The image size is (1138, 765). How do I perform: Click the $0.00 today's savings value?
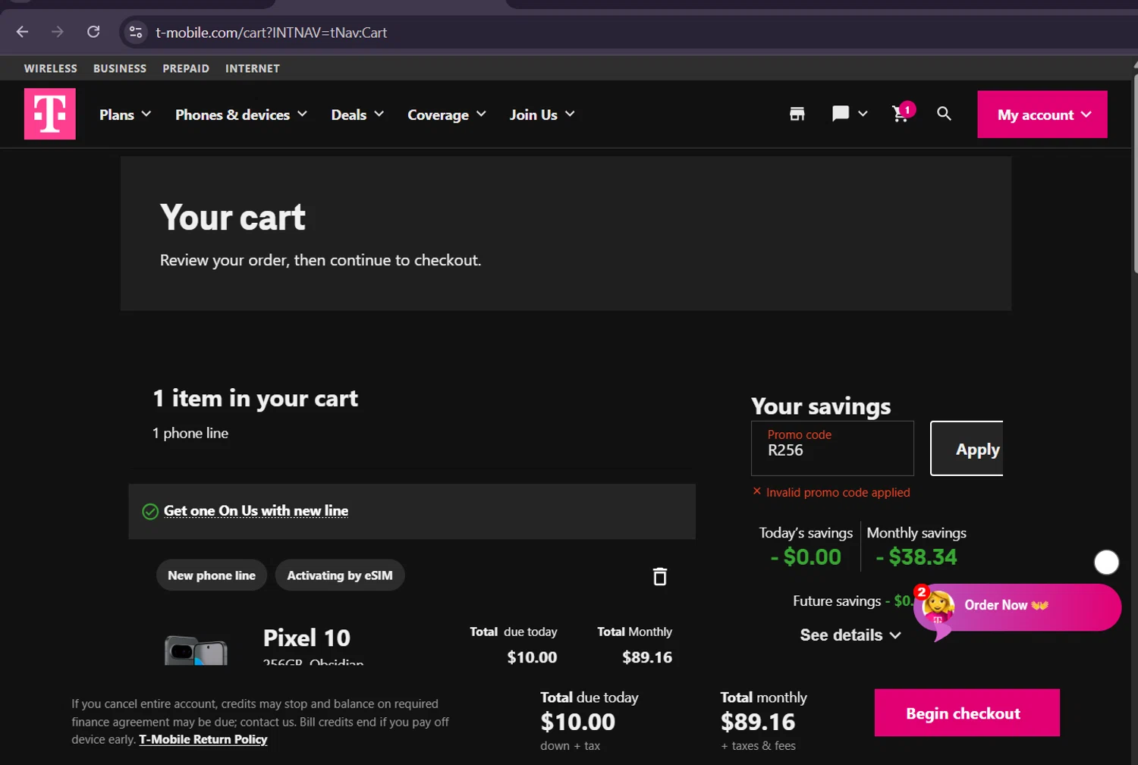click(806, 557)
